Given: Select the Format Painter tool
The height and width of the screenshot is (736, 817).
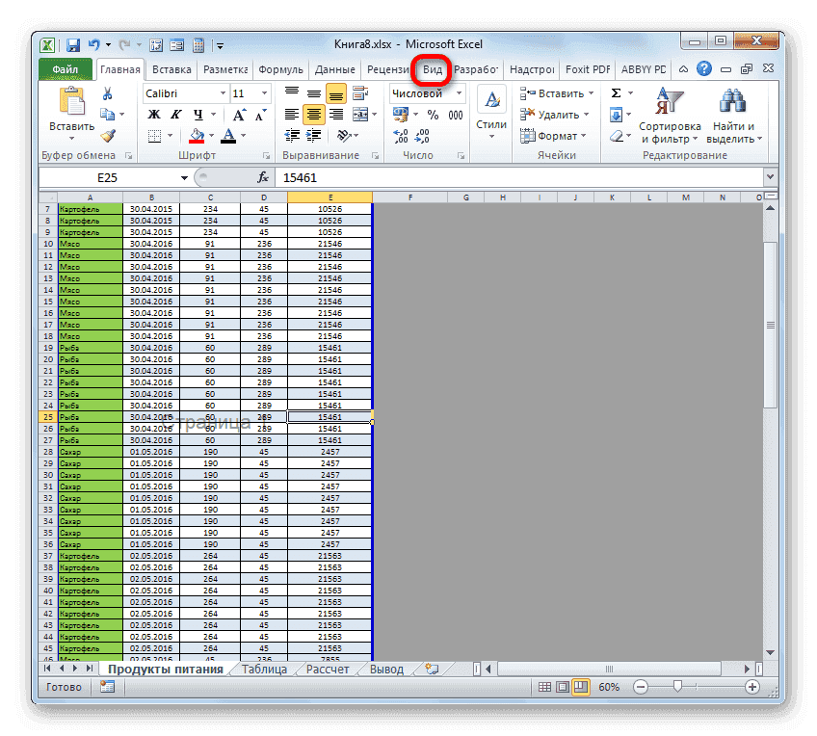Looking at the screenshot, I should pos(107,137).
